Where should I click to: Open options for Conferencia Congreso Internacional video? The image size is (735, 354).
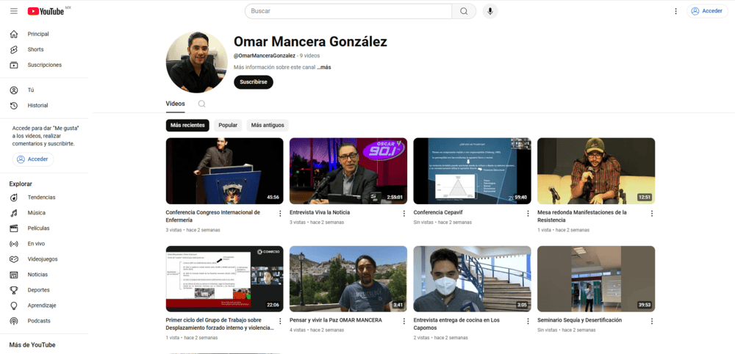(280, 214)
